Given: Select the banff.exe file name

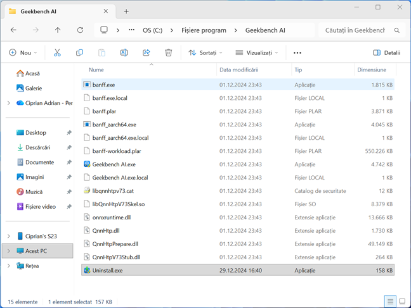Looking at the screenshot, I should [x=103, y=85].
